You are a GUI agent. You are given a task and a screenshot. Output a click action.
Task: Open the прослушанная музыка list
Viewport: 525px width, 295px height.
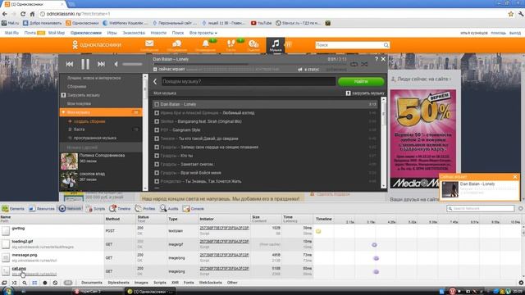tap(95, 138)
